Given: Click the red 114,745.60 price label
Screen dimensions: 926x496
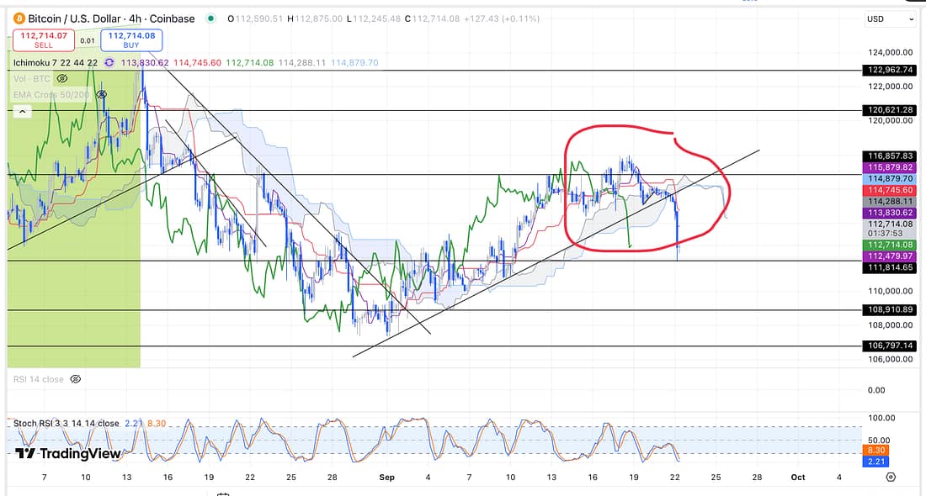Looking at the screenshot, I should 889,191.
